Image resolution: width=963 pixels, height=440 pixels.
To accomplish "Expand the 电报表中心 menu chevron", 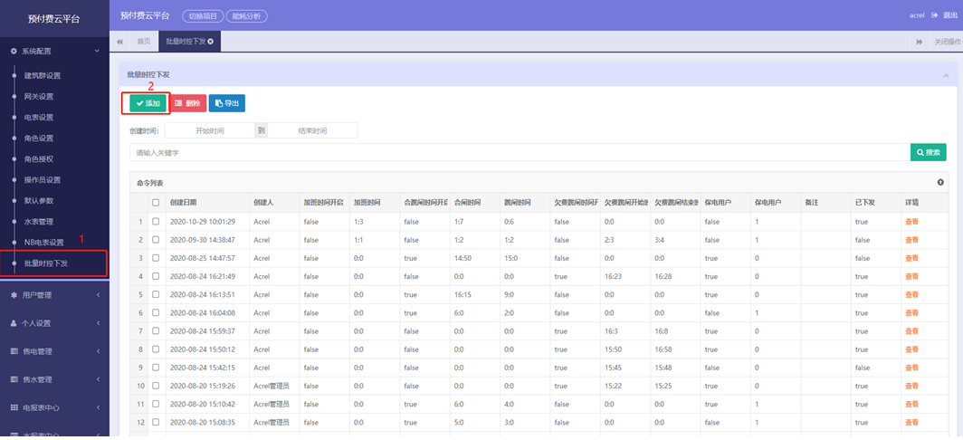I will [x=99, y=408].
